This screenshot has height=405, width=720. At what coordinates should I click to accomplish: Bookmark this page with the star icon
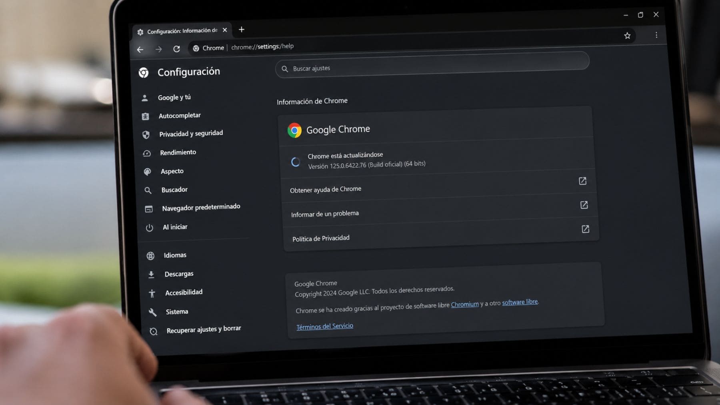pyautogui.click(x=627, y=36)
